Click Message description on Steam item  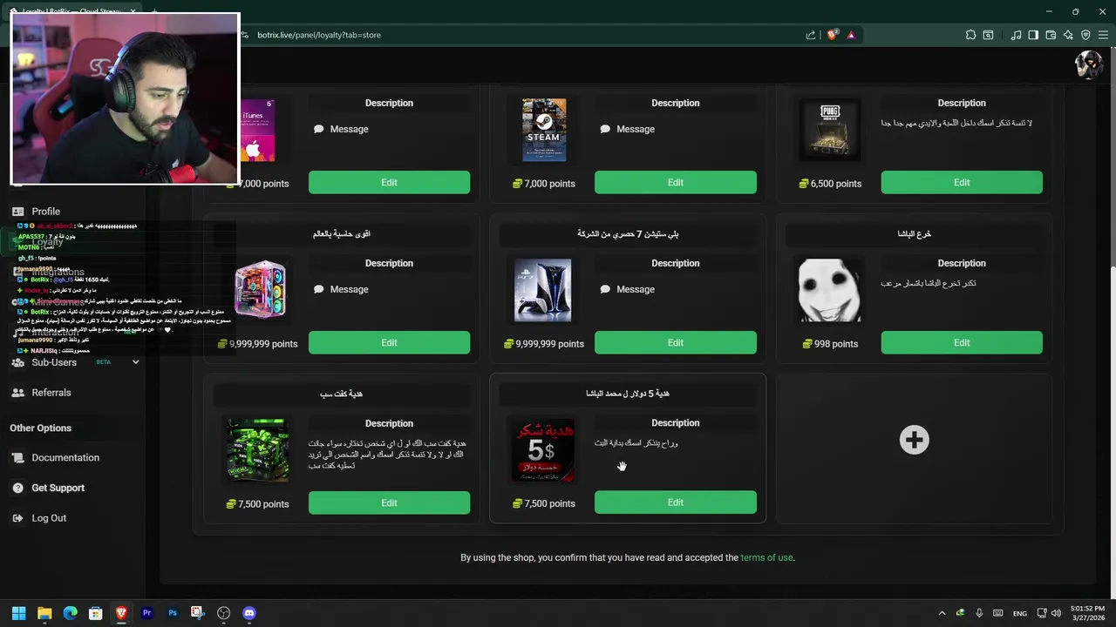[636, 129]
